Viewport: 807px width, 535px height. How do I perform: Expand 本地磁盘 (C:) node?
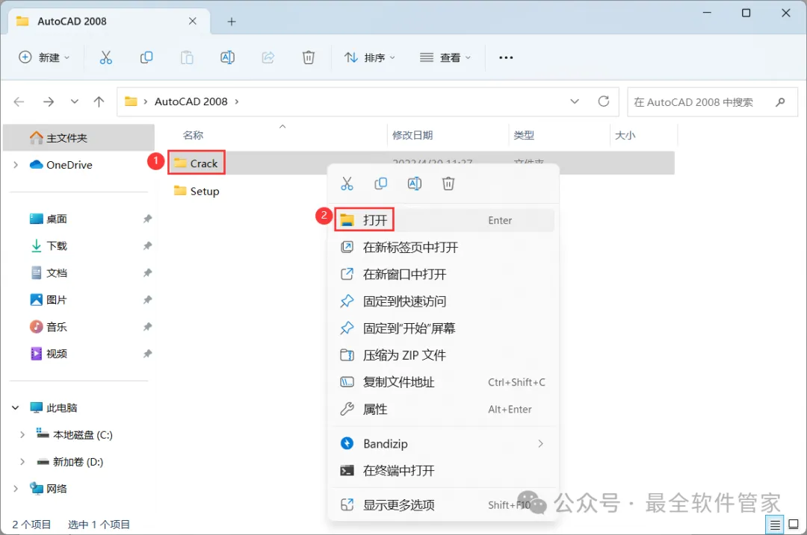tap(22, 435)
